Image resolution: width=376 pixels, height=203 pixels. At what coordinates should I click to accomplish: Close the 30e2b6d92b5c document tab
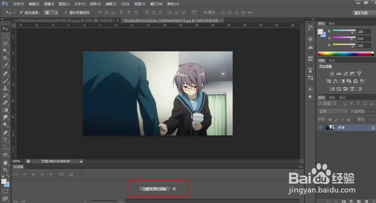pos(221,21)
